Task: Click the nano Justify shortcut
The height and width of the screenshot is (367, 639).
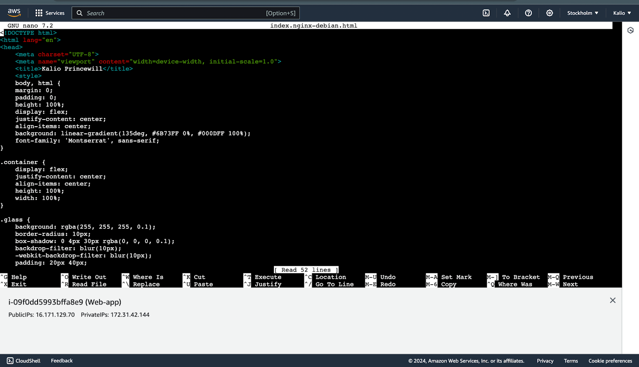Action: (263, 284)
